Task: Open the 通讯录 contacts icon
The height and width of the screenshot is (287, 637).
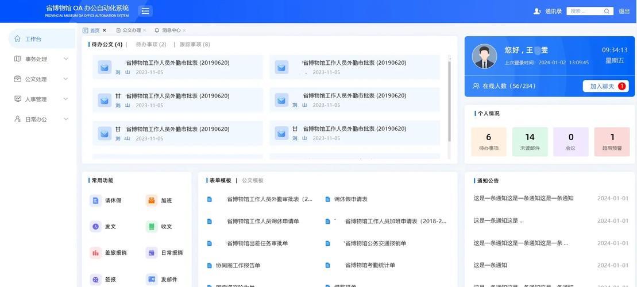Action: coord(537,11)
